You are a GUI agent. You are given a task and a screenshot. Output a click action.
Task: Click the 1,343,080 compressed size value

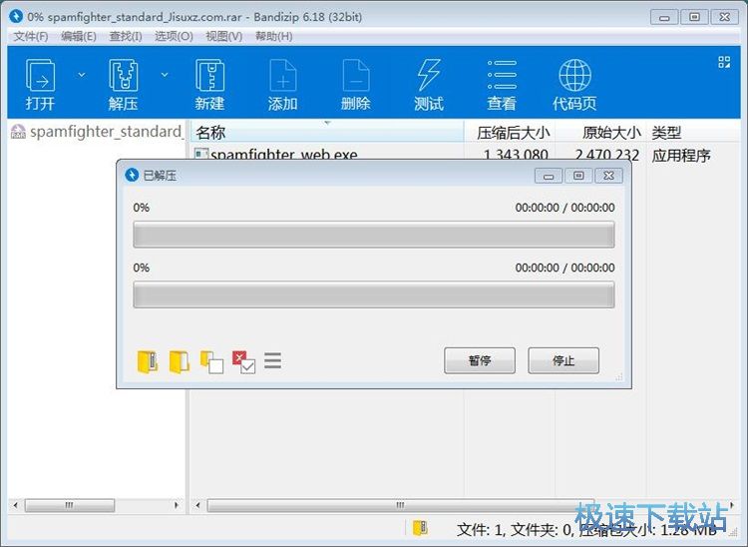(516, 154)
